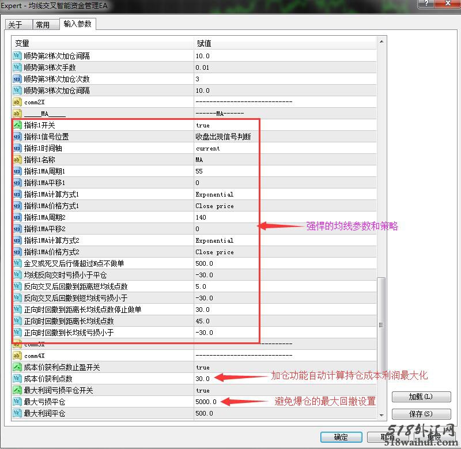Click icon beside 顺势第2梯次加仓间隔
Screen dimensions: 461x449
click(x=17, y=55)
